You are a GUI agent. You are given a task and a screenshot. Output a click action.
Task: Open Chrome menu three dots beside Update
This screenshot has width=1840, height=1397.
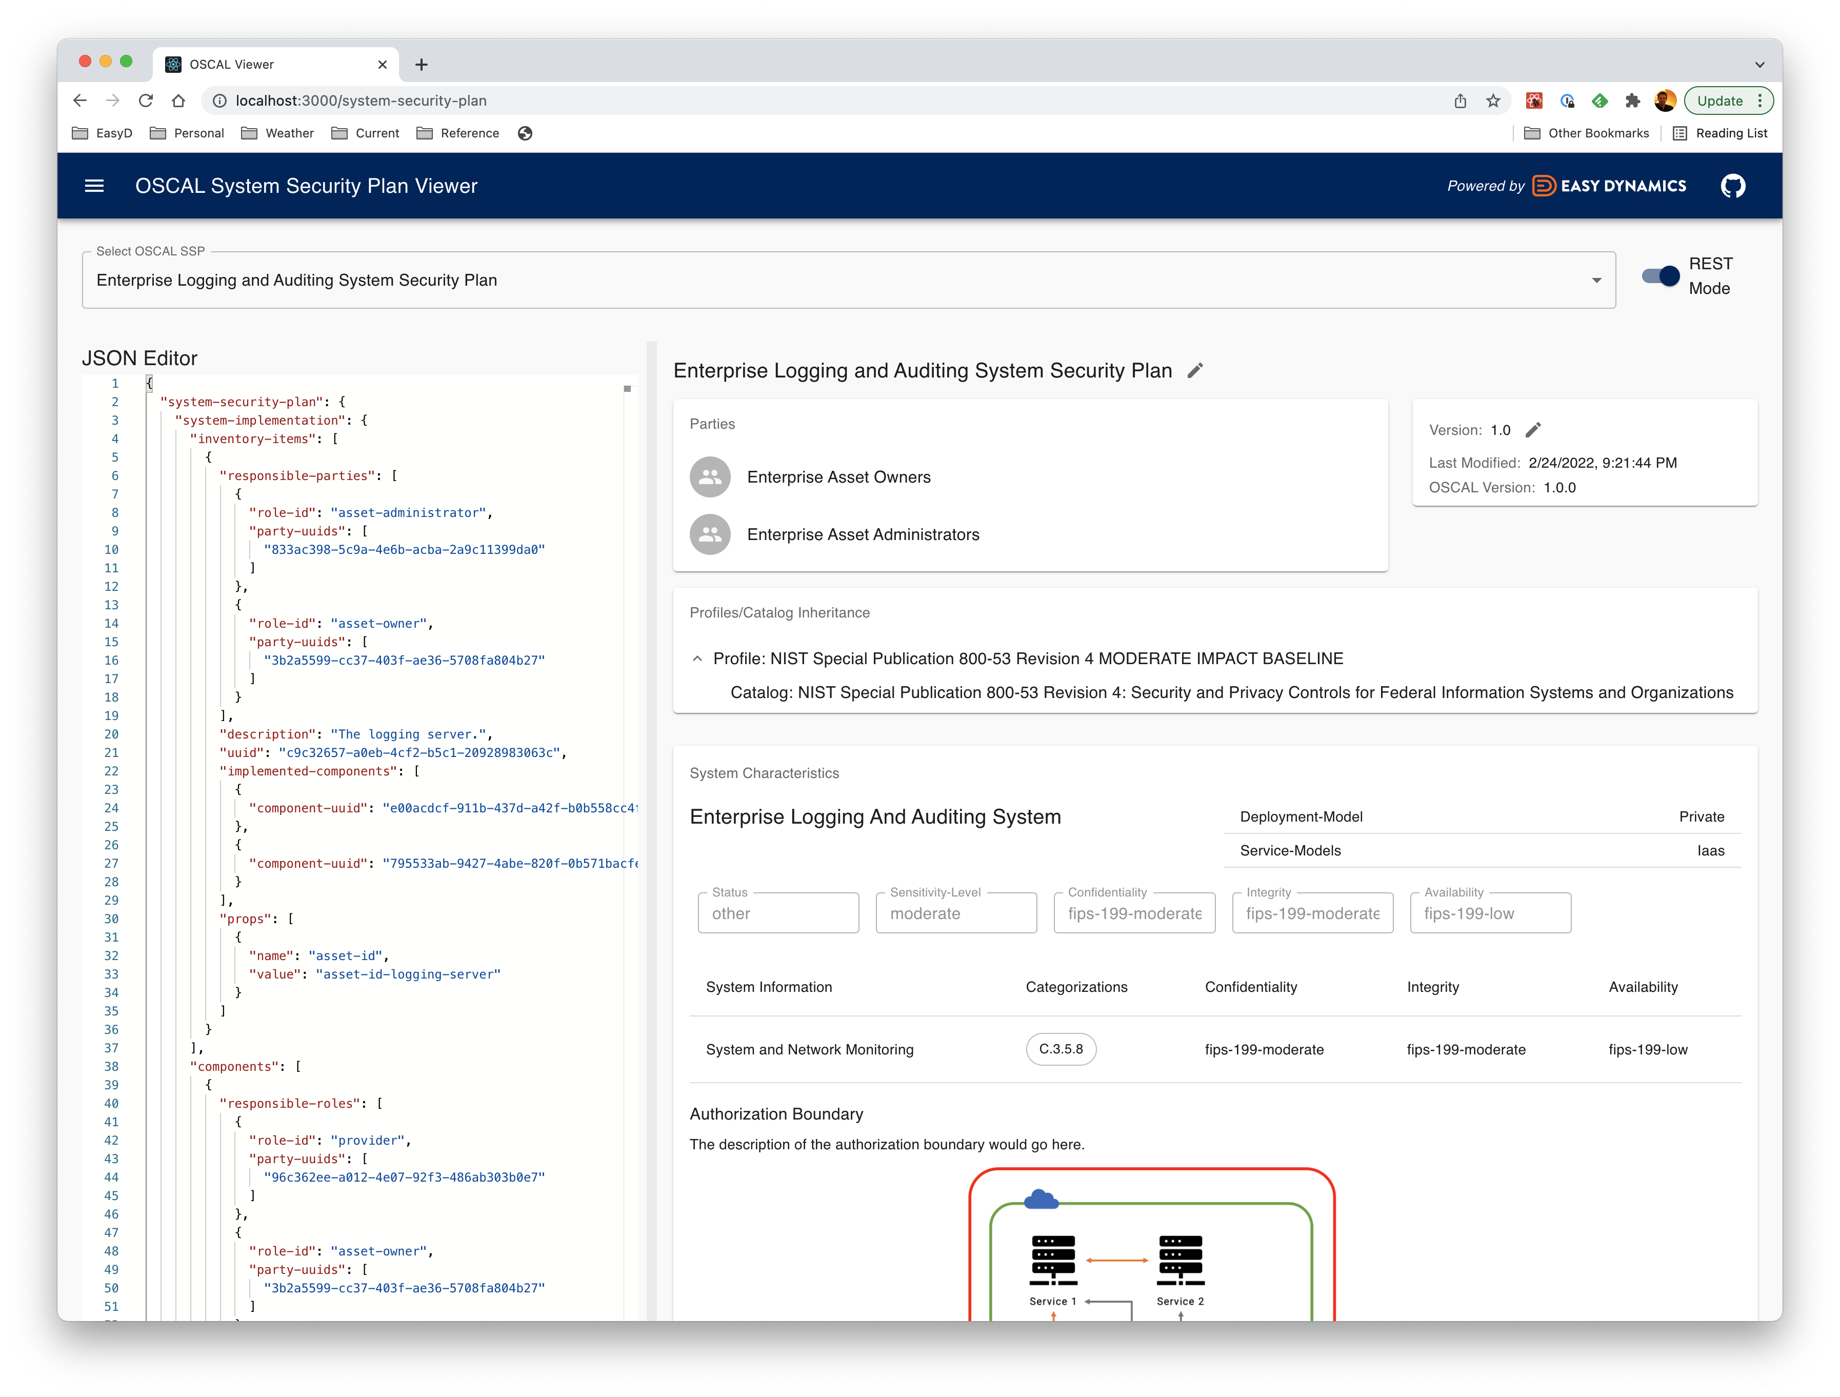coord(1759,101)
